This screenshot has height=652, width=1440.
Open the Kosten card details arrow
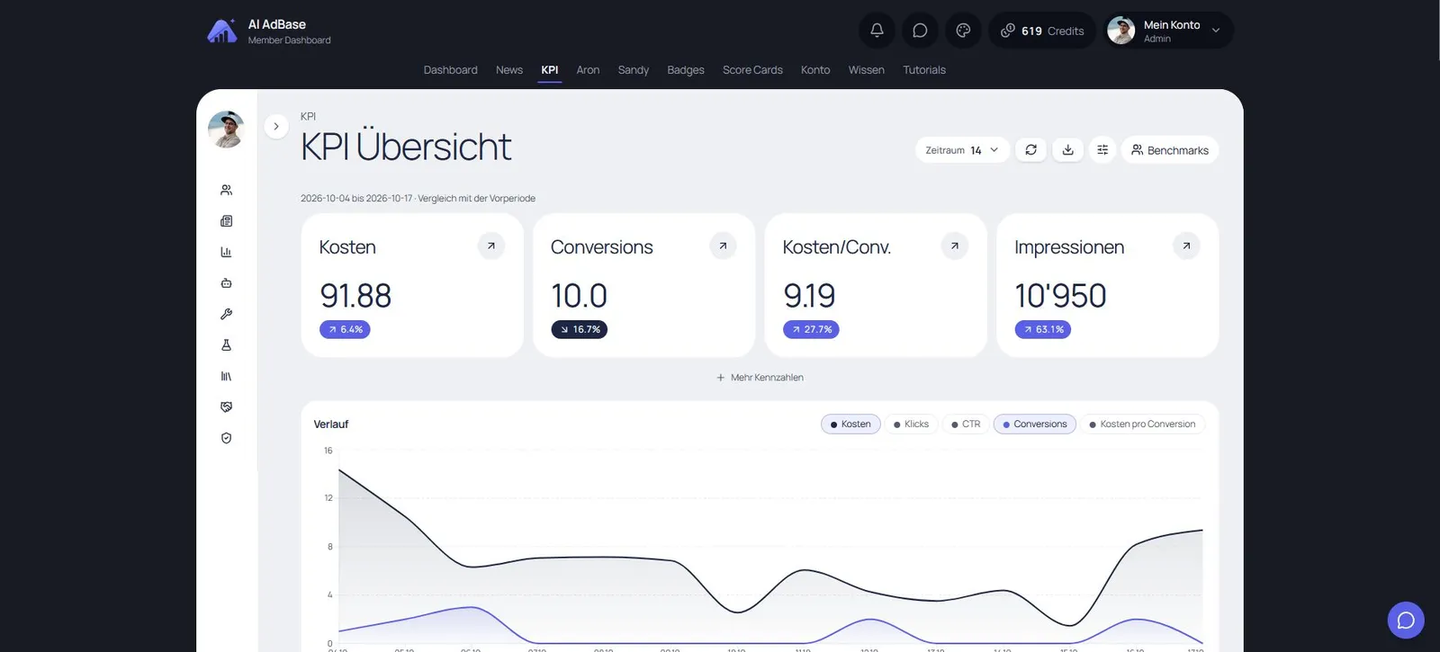pos(491,246)
